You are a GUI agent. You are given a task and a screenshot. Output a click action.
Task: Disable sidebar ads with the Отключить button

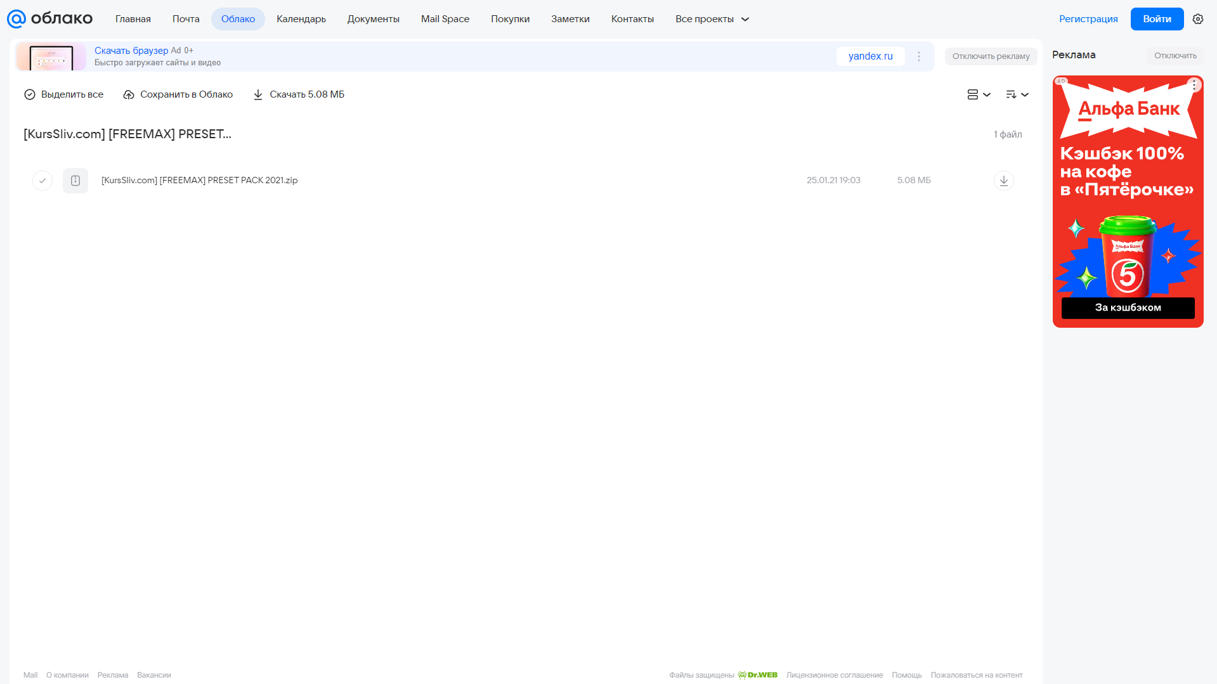pyautogui.click(x=1175, y=56)
